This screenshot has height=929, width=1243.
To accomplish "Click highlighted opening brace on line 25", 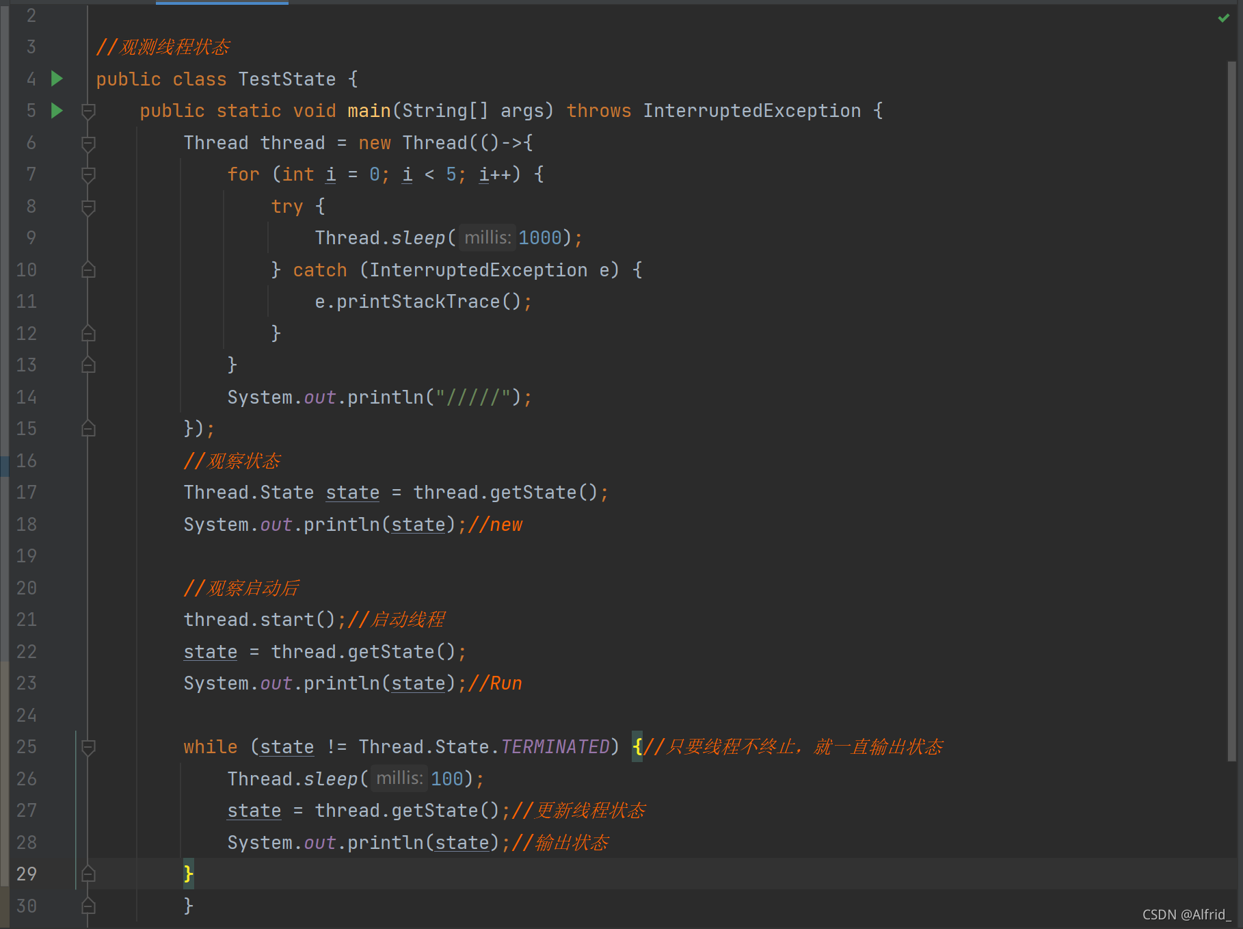I will (x=637, y=746).
